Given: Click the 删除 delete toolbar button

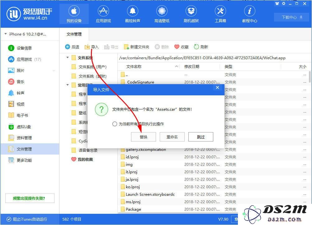Looking at the screenshot, I should click(x=162, y=47).
